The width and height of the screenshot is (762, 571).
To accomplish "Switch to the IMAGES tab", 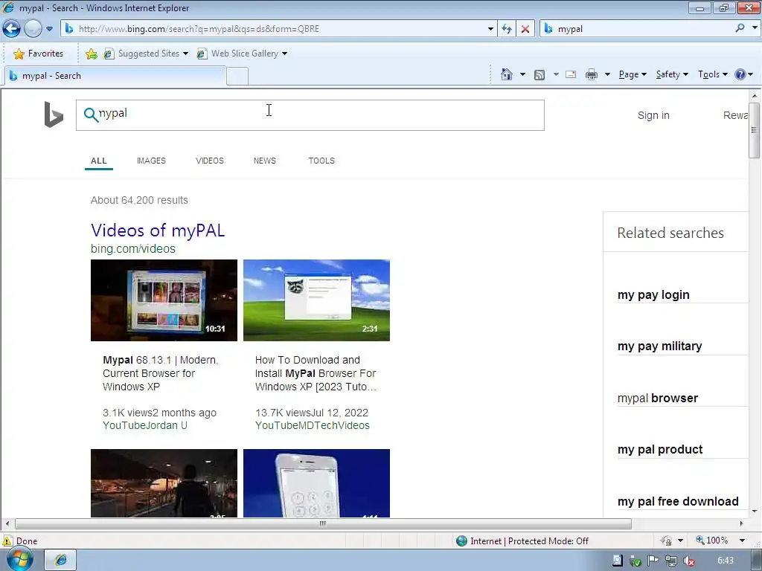I will (x=151, y=161).
